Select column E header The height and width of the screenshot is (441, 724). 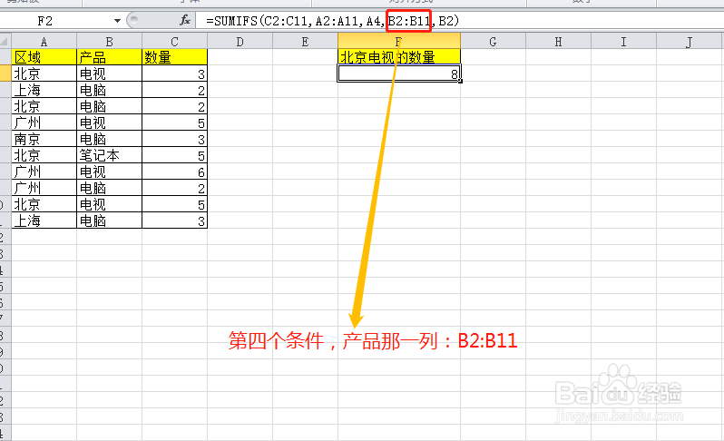[x=305, y=42]
